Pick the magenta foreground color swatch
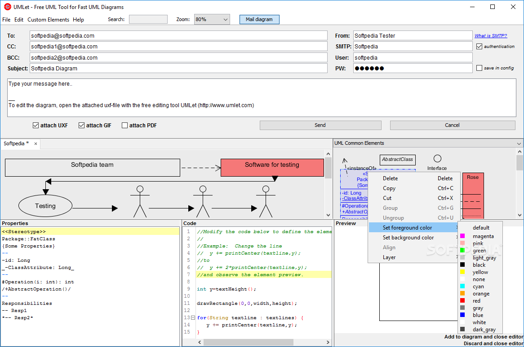524x347 pixels. (x=462, y=236)
